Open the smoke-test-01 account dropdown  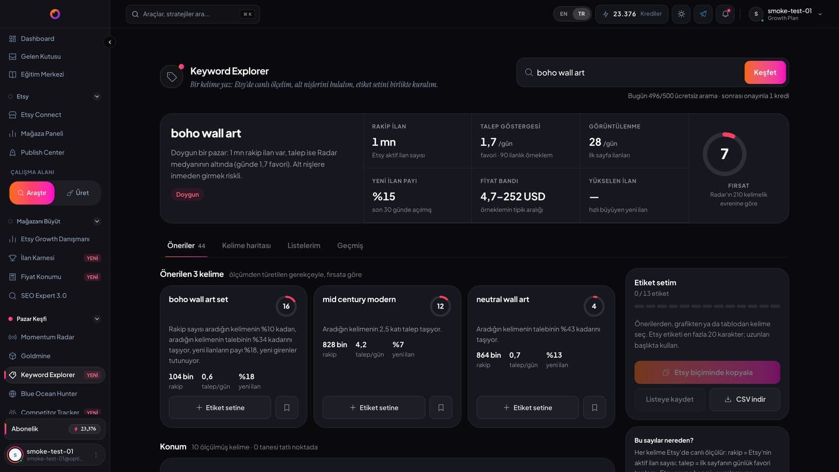(787, 14)
